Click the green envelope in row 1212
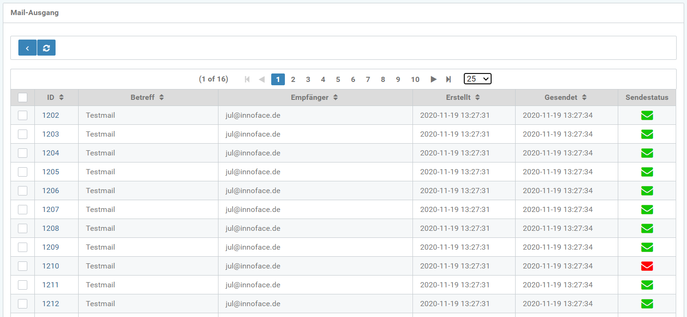 (x=647, y=304)
